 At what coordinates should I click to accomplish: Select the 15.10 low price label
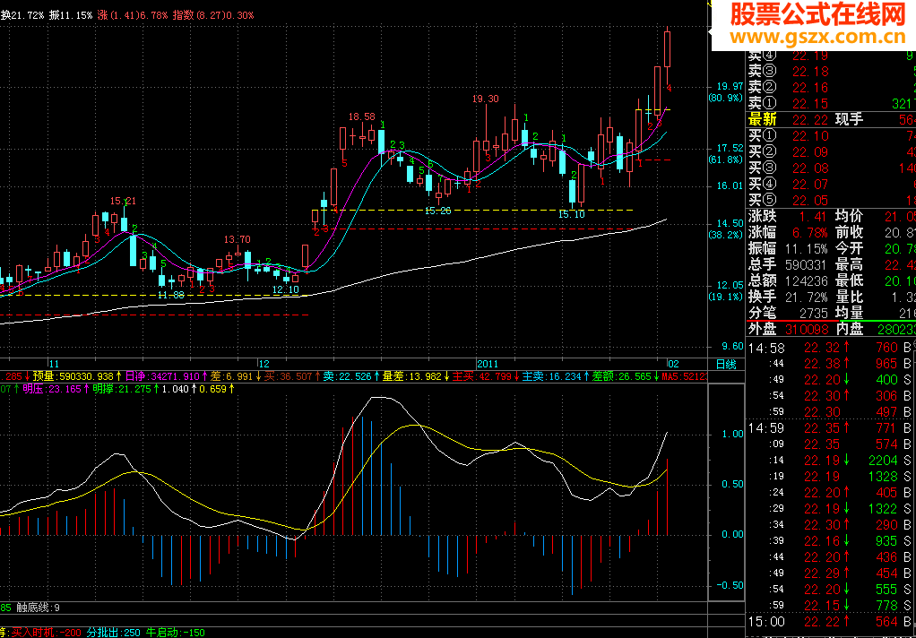pos(571,214)
